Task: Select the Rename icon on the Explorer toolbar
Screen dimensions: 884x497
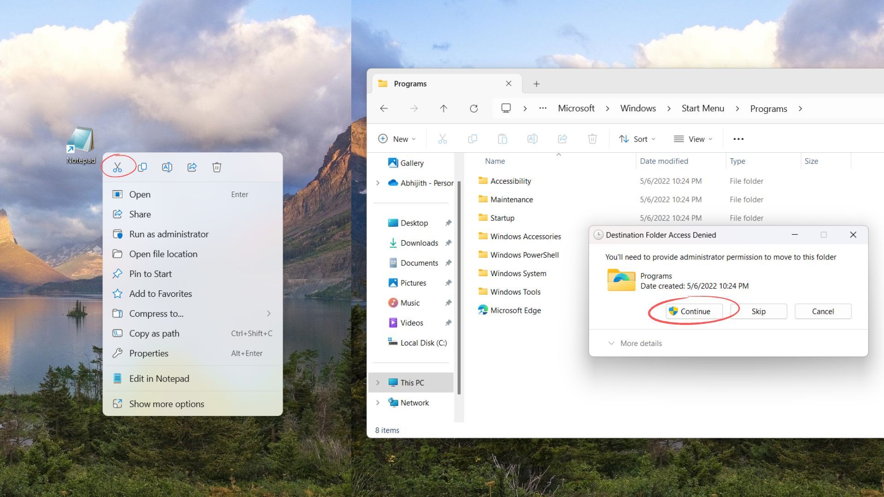Action: point(532,139)
